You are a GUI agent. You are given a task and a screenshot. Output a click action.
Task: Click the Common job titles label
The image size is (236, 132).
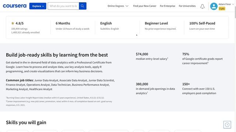point(20,80)
